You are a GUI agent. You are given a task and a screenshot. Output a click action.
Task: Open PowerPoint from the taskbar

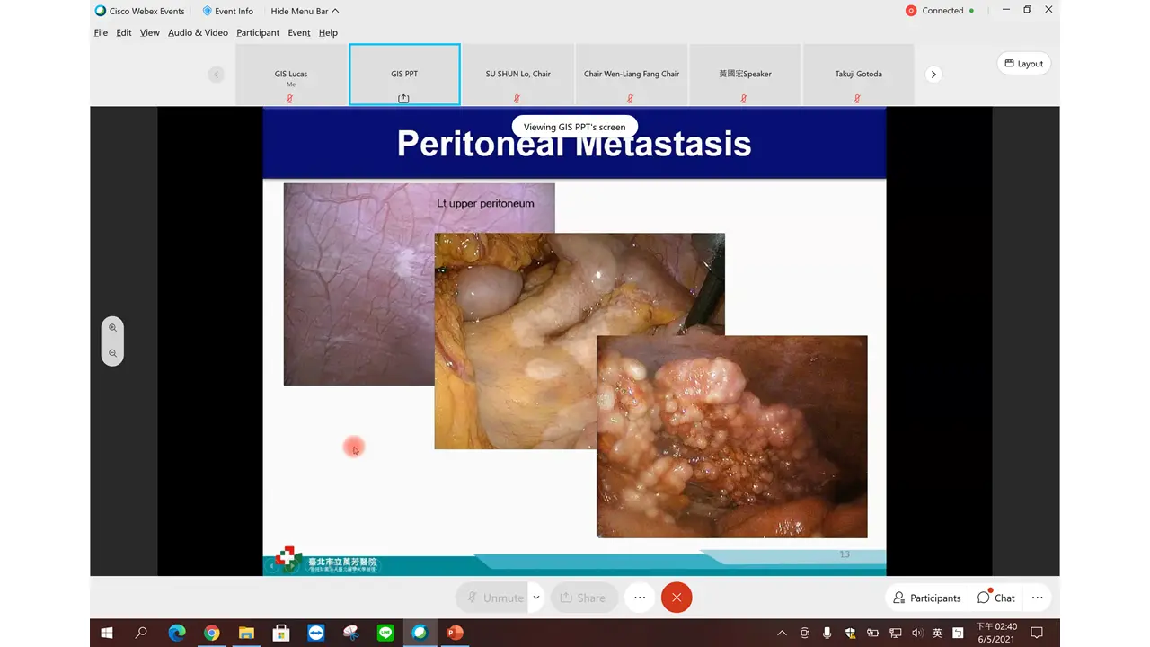tap(455, 633)
